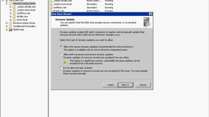Select conflictoc.net in the tree
The image size is (209, 117).
[x=23, y=13]
